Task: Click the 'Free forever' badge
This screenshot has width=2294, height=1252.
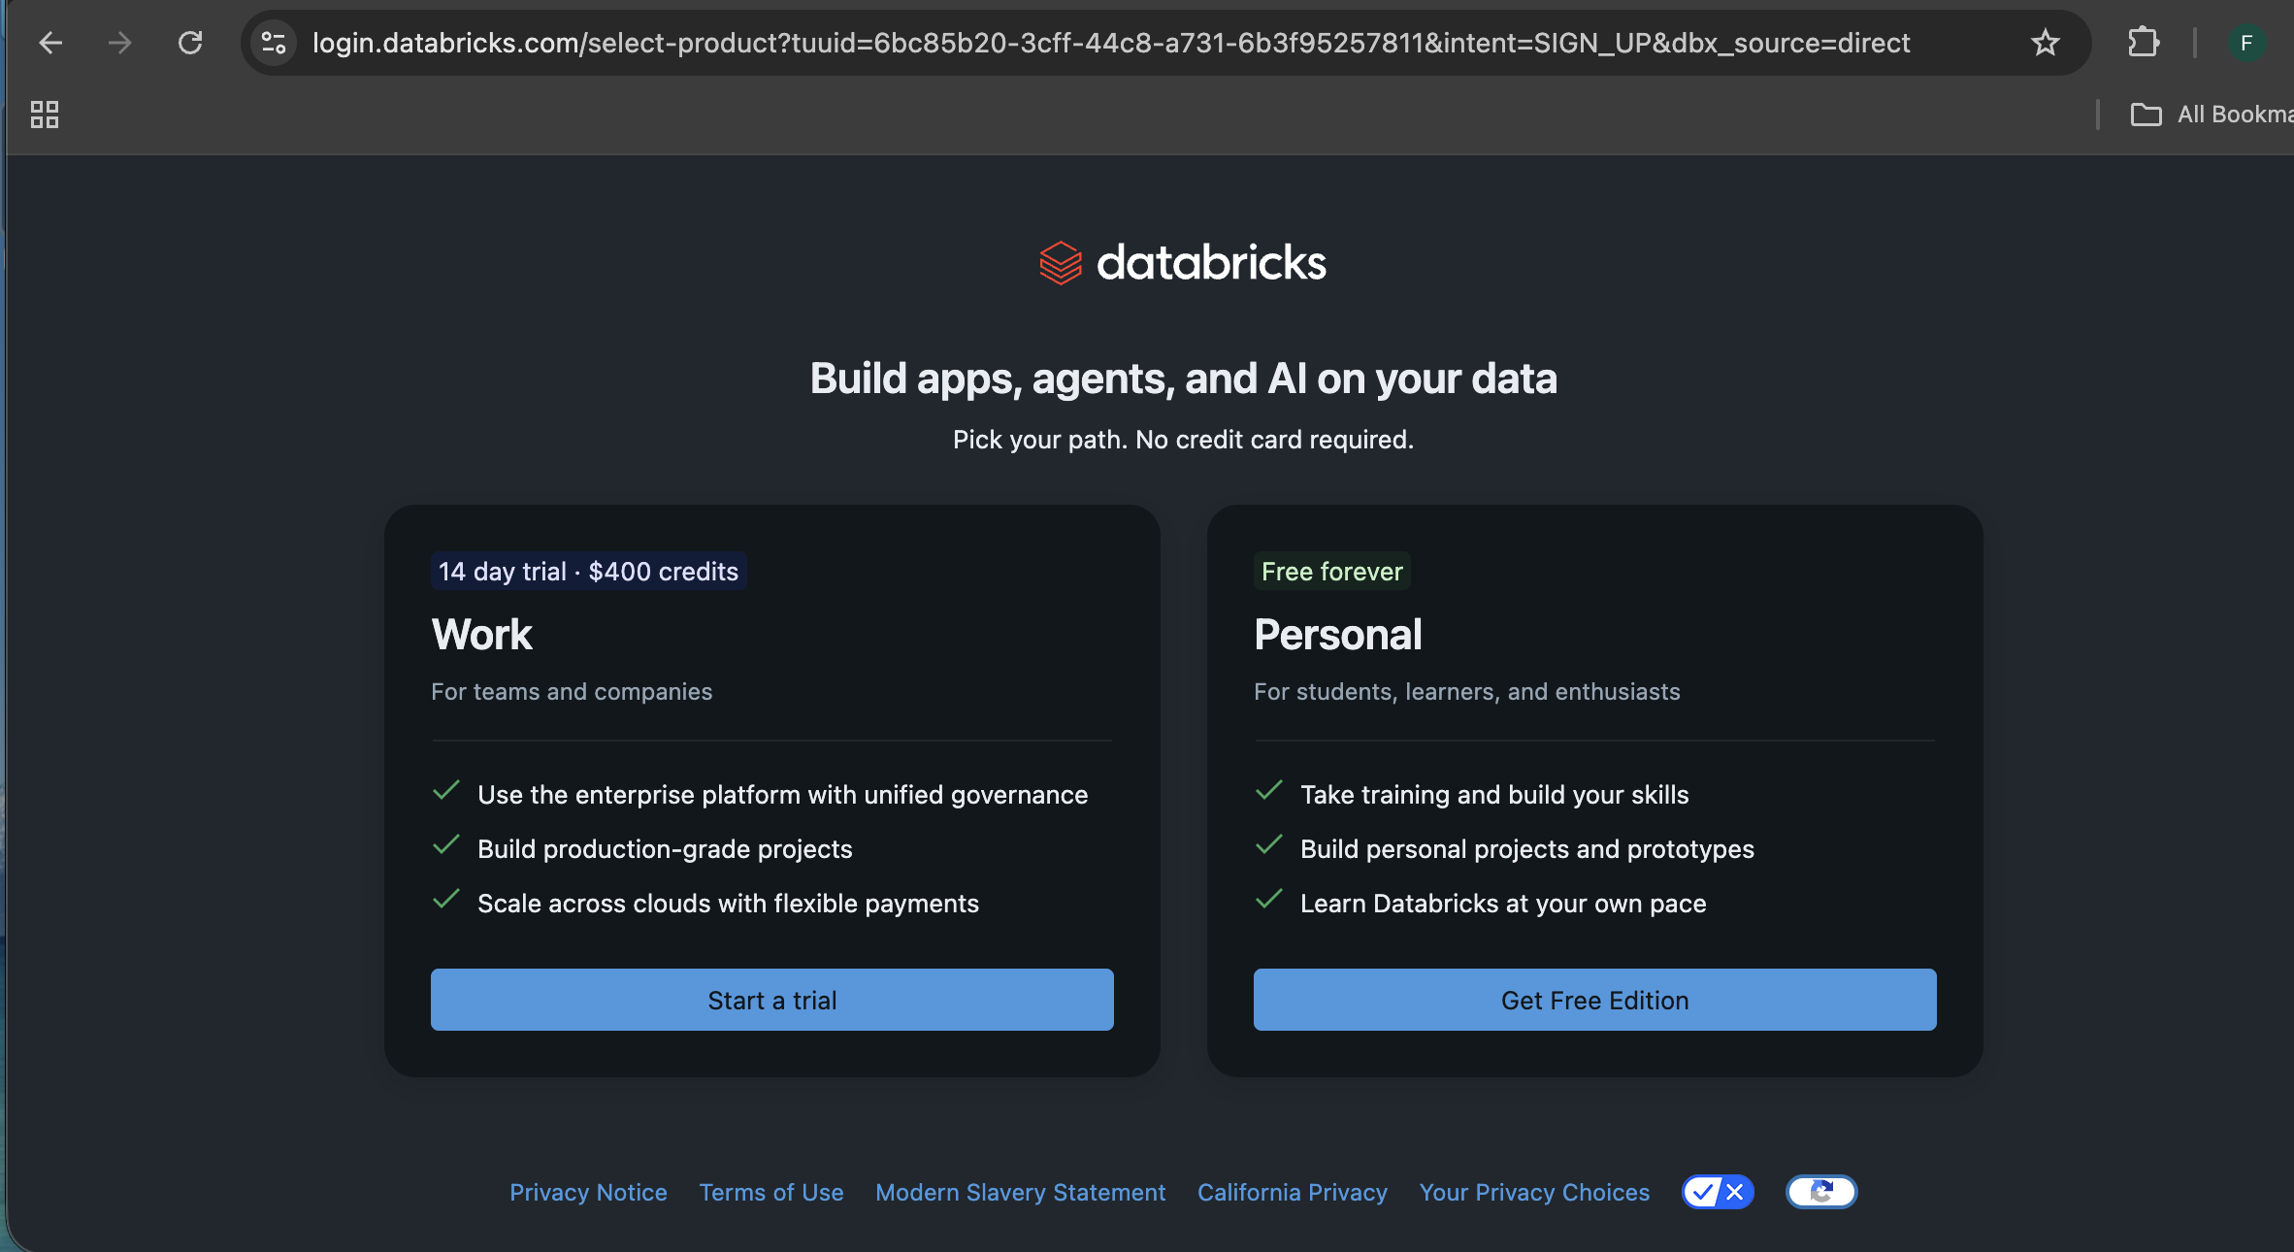Action: tap(1332, 571)
